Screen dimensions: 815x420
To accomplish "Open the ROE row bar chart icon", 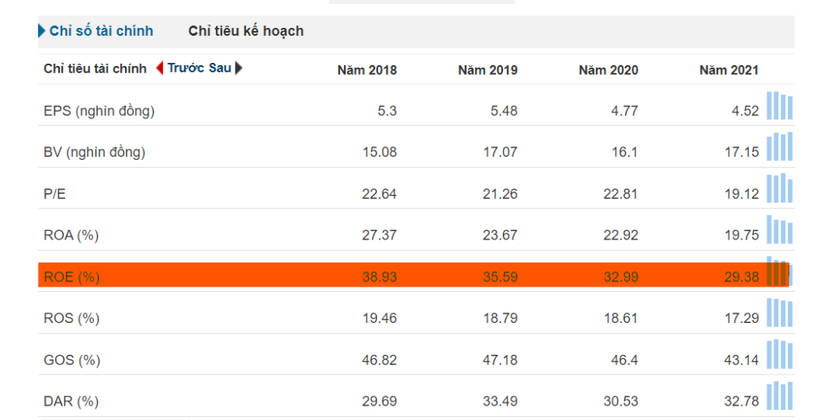I will [x=780, y=271].
